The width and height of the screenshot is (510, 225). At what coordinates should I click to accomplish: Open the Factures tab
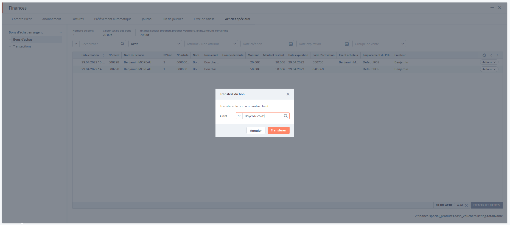pos(78,19)
